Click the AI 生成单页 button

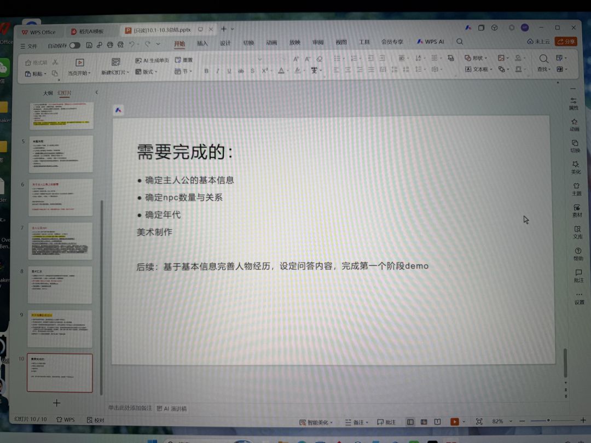point(152,60)
